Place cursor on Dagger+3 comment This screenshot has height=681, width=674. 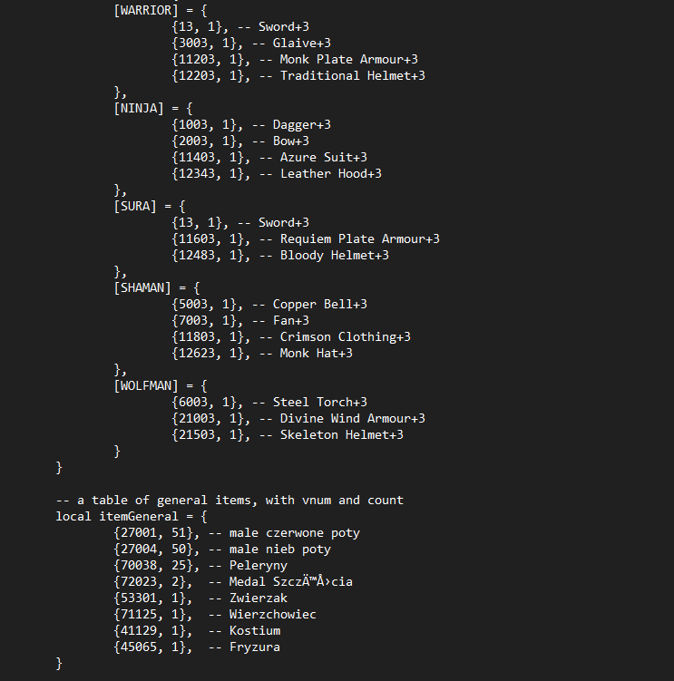pos(301,124)
